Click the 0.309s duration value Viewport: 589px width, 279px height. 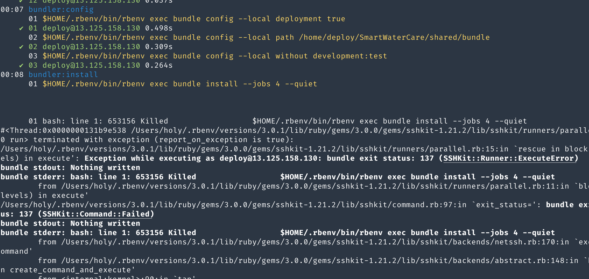[x=159, y=47]
